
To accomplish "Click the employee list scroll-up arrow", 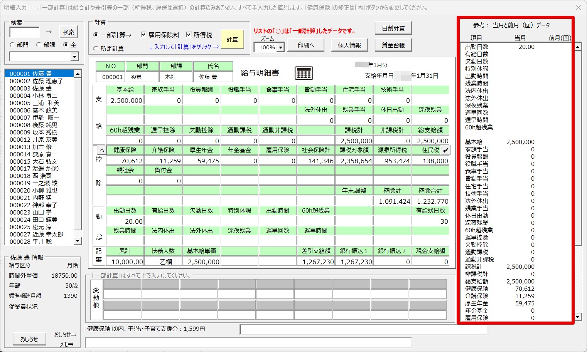I will pyautogui.click(x=78, y=74).
